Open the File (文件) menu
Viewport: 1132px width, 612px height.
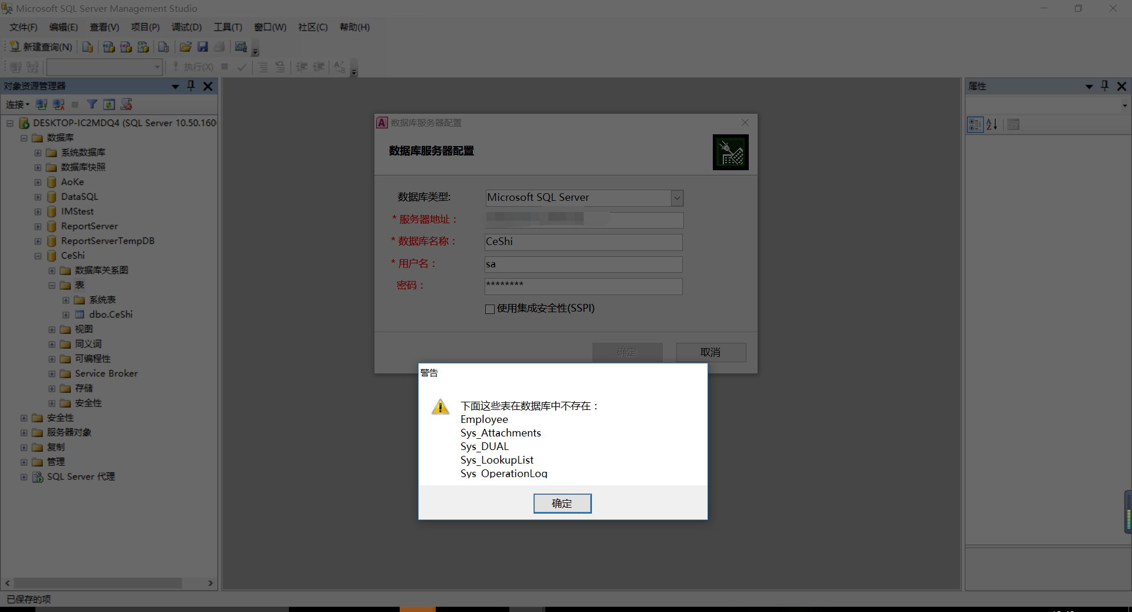click(23, 27)
